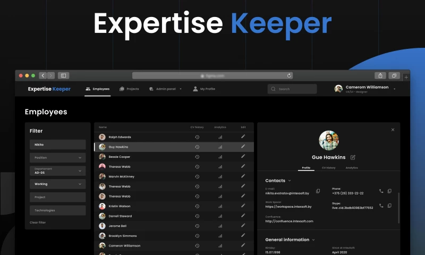Edit the Marvin McKinney row
425x255 pixels.
pos(243,176)
